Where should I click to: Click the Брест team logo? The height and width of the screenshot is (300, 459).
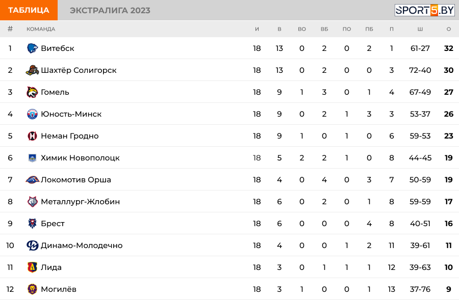click(x=32, y=224)
